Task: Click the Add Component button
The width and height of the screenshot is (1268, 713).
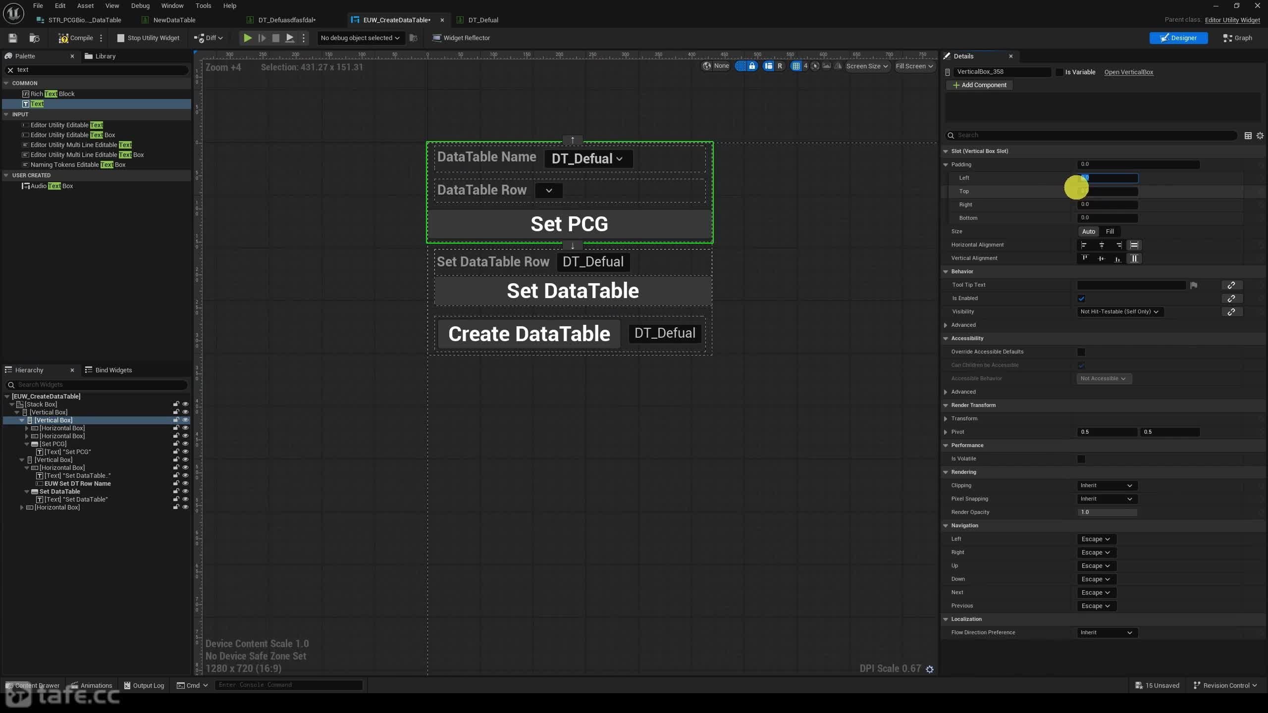Action: [979, 85]
